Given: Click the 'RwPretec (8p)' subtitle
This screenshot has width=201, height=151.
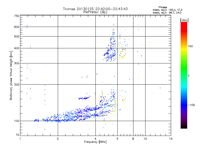Looking at the screenshot, I should point(95,12).
